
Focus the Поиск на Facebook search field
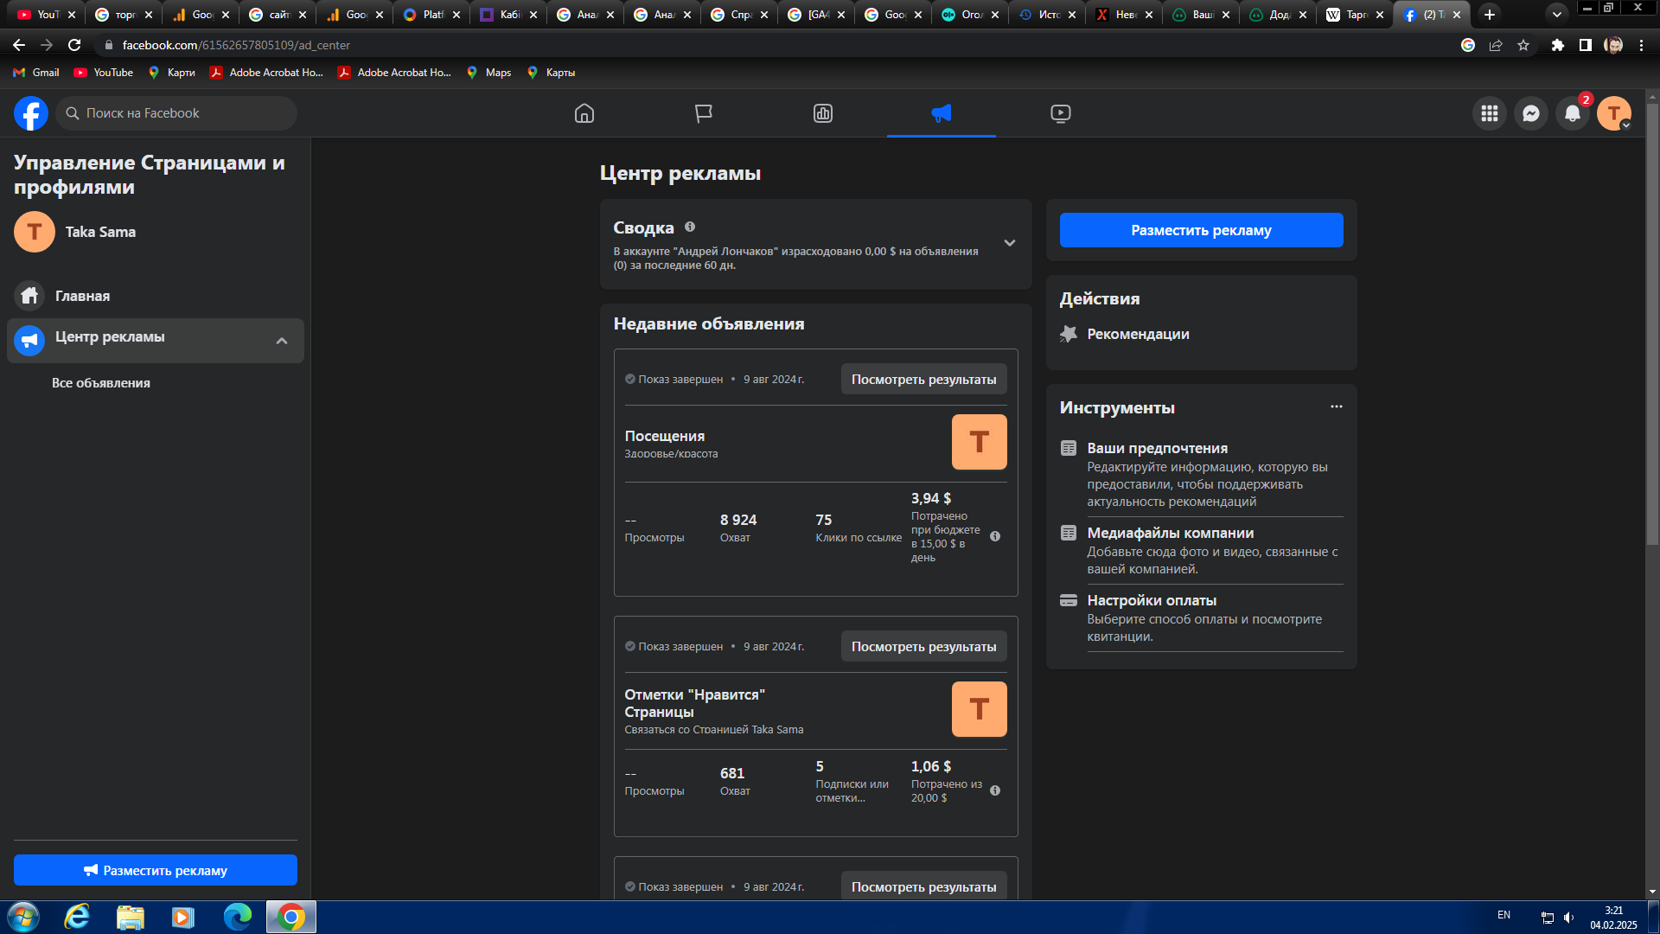pos(176,113)
